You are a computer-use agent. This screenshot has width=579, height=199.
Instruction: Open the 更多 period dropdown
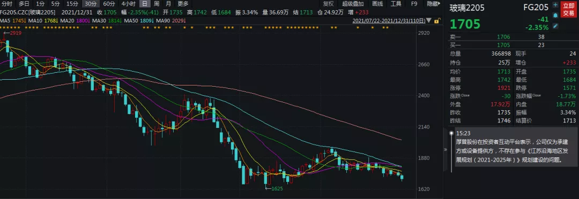[x=183, y=4]
